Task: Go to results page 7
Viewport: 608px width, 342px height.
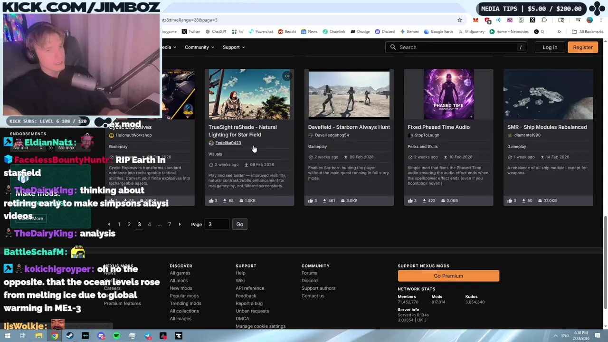Action: [170, 224]
